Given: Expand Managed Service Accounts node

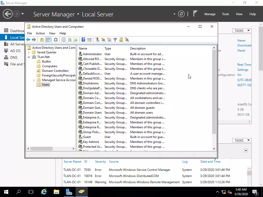Looking at the screenshot, I should 34,80.
